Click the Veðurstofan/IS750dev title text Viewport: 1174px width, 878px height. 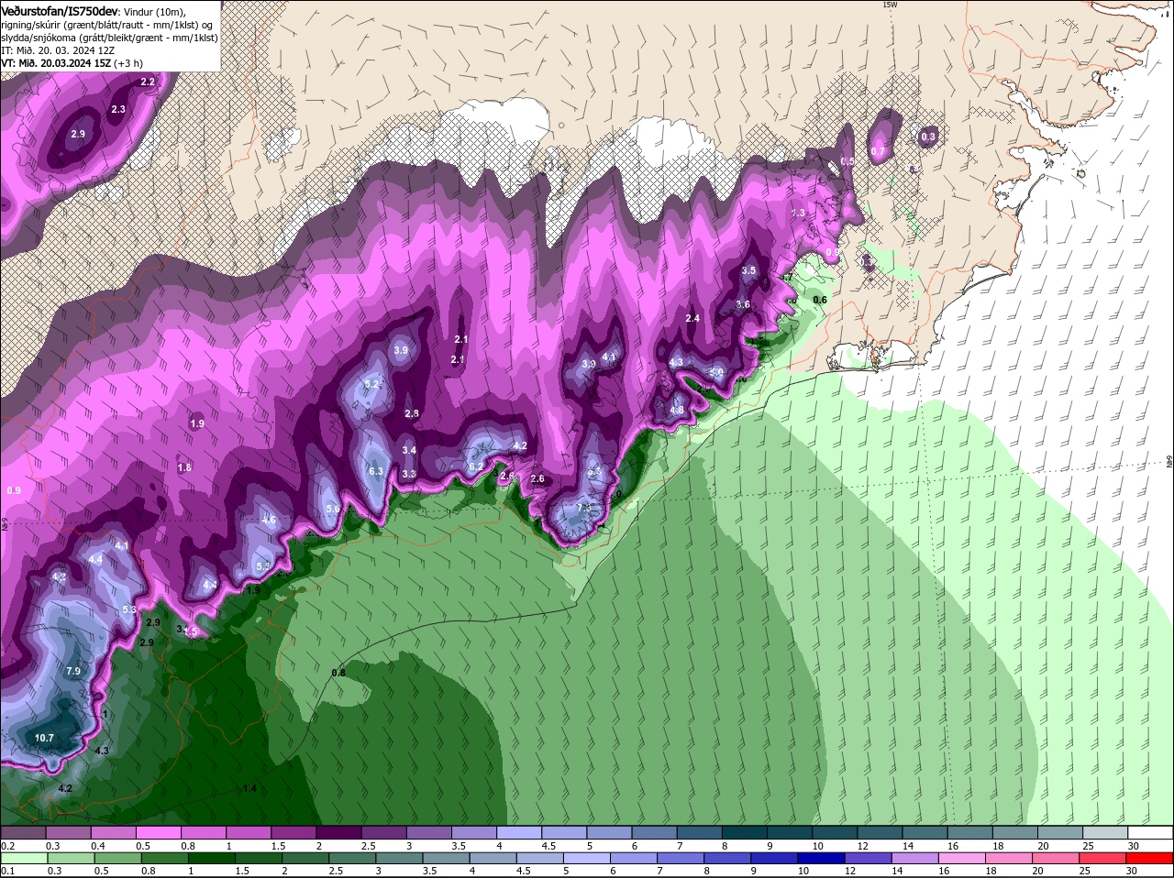[x=60, y=11]
